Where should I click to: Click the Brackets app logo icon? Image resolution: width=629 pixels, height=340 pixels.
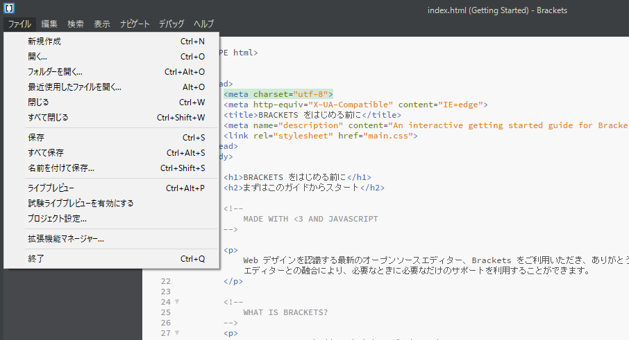click(x=9, y=8)
